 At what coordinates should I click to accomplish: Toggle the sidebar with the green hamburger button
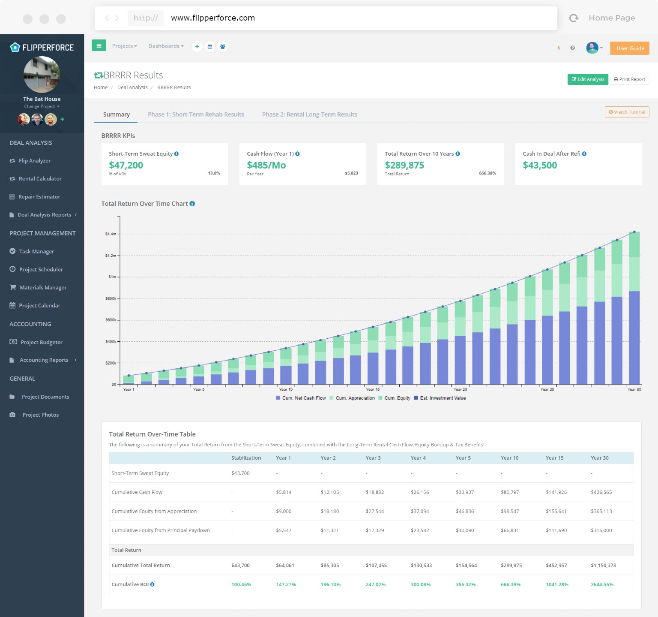point(99,45)
